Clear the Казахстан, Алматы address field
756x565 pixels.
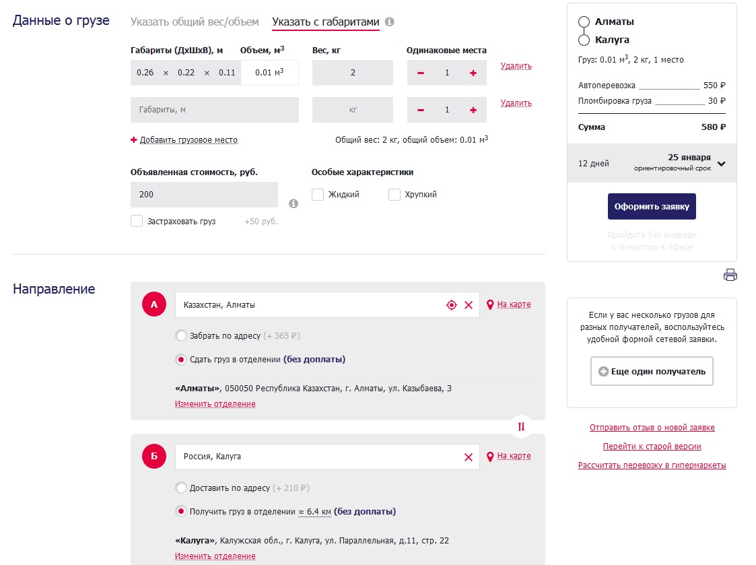pyautogui.click(x=469, y=305)
